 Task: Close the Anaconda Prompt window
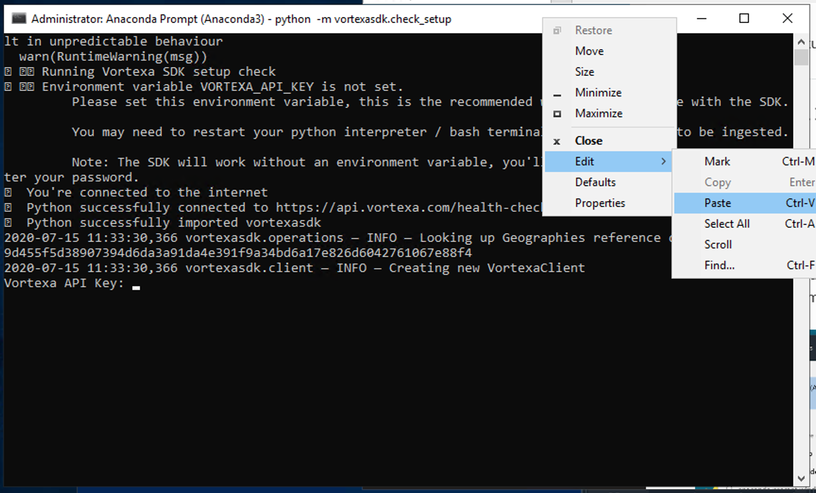tap(787, 19)
